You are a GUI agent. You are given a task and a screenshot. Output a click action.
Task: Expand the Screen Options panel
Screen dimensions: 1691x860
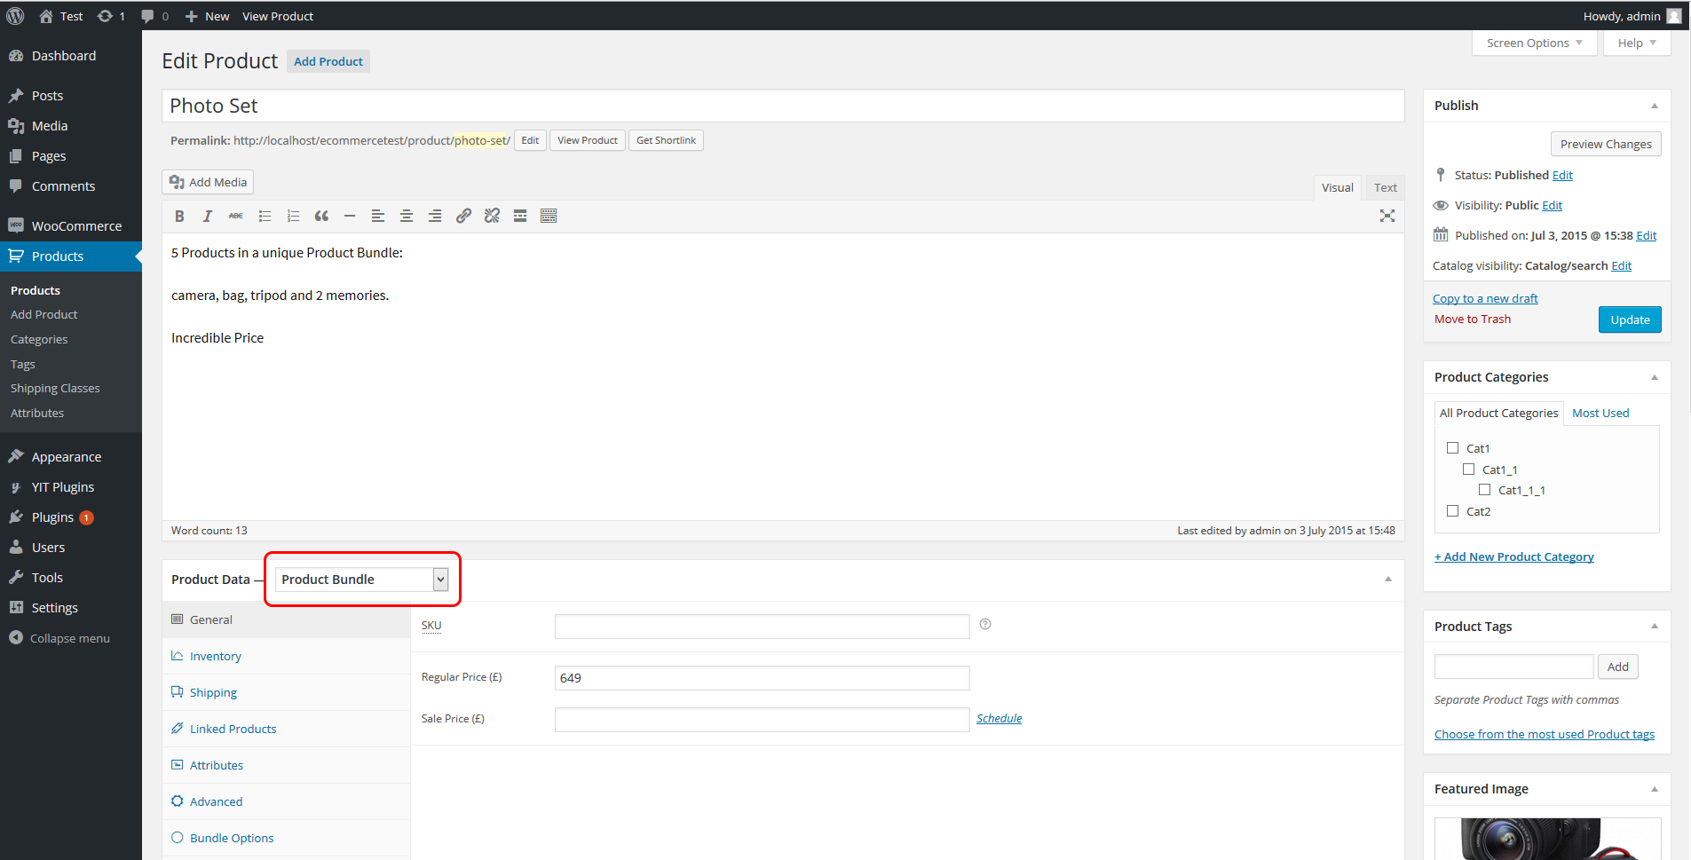tap(1533, 43)
